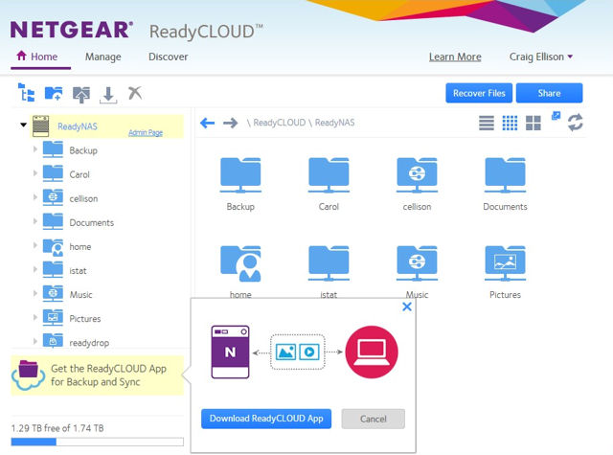
Task: Expand the istat tree node
Action: pyautogui.click(x=34, y=269)
